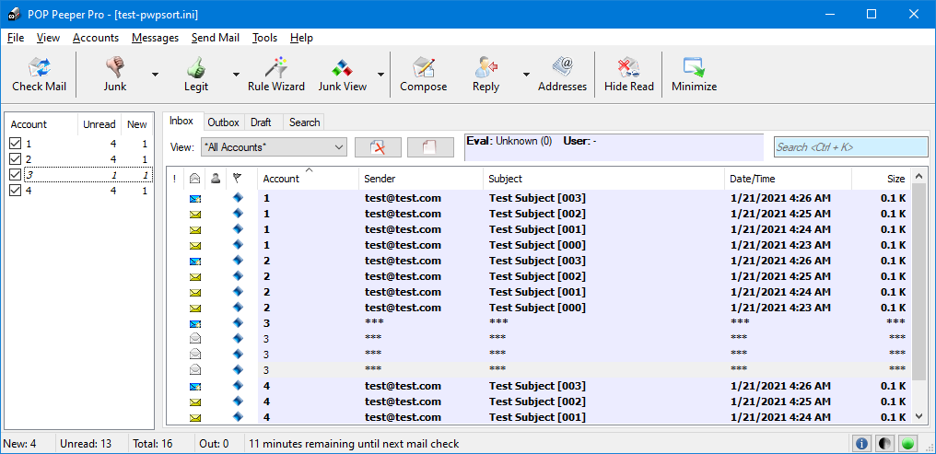
Task: Open the View *All Accounts* combo box
Action: tap(274, 147)
